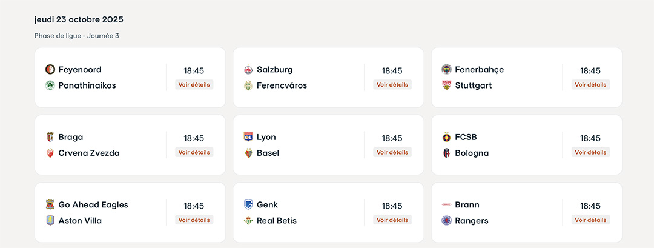Click the Bologna team badge
Screen dimensions: 654x248
(447, 153)
